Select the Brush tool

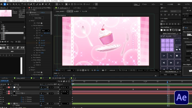(37, 4)
